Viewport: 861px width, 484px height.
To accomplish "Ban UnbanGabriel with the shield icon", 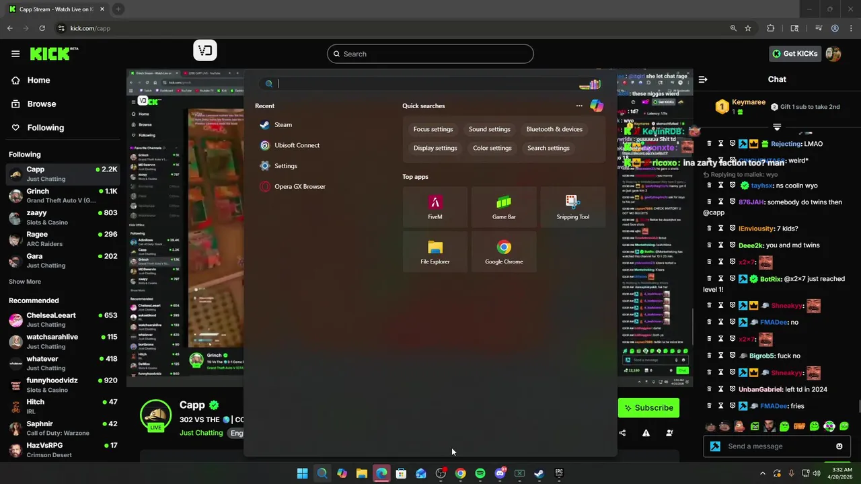I will [x=733, y=389].
